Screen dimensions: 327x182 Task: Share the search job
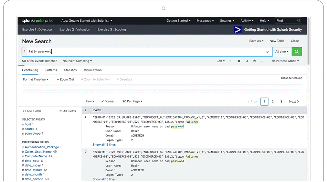point(247,61)
